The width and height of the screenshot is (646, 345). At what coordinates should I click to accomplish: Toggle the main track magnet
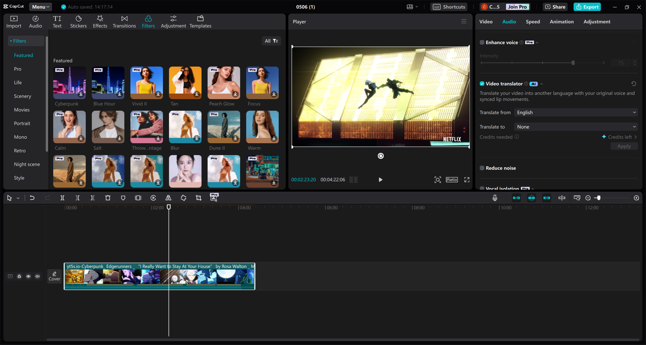(516, 198)
